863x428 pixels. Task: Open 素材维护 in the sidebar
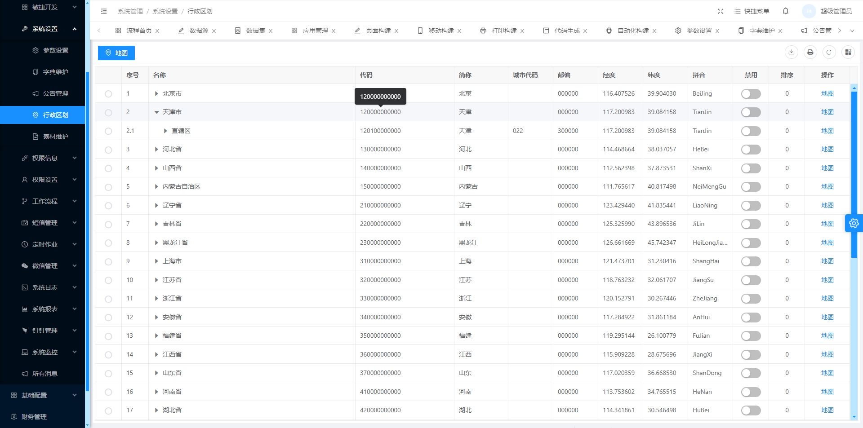(x=43, y=137)
